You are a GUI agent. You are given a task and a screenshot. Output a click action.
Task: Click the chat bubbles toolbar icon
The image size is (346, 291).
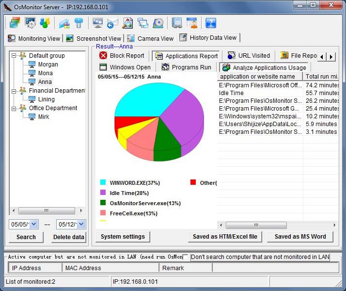143,23
